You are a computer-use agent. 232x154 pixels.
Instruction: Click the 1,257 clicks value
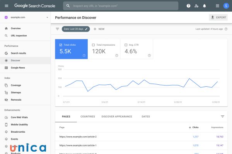(x=195, y=137)
